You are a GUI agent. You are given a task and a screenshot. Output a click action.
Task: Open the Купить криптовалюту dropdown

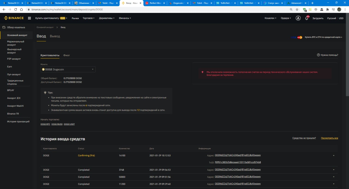pos(51,18)
